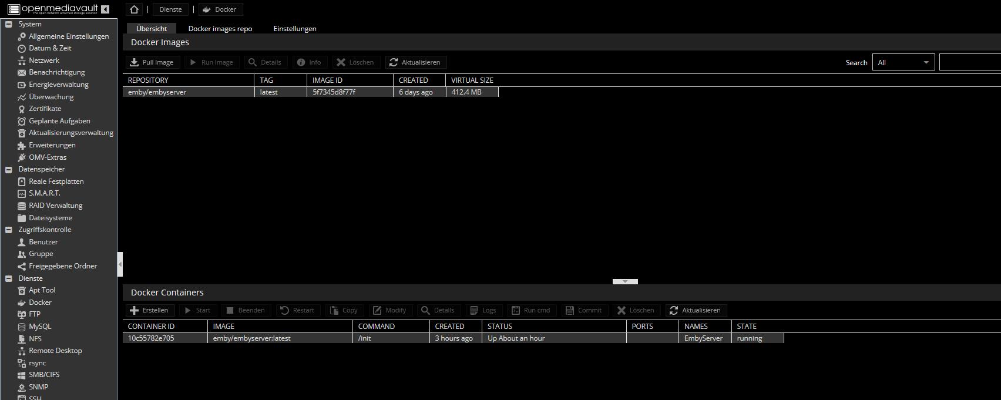Click the Aktualisierungsverwaltung icon

[x=22, y=133]
